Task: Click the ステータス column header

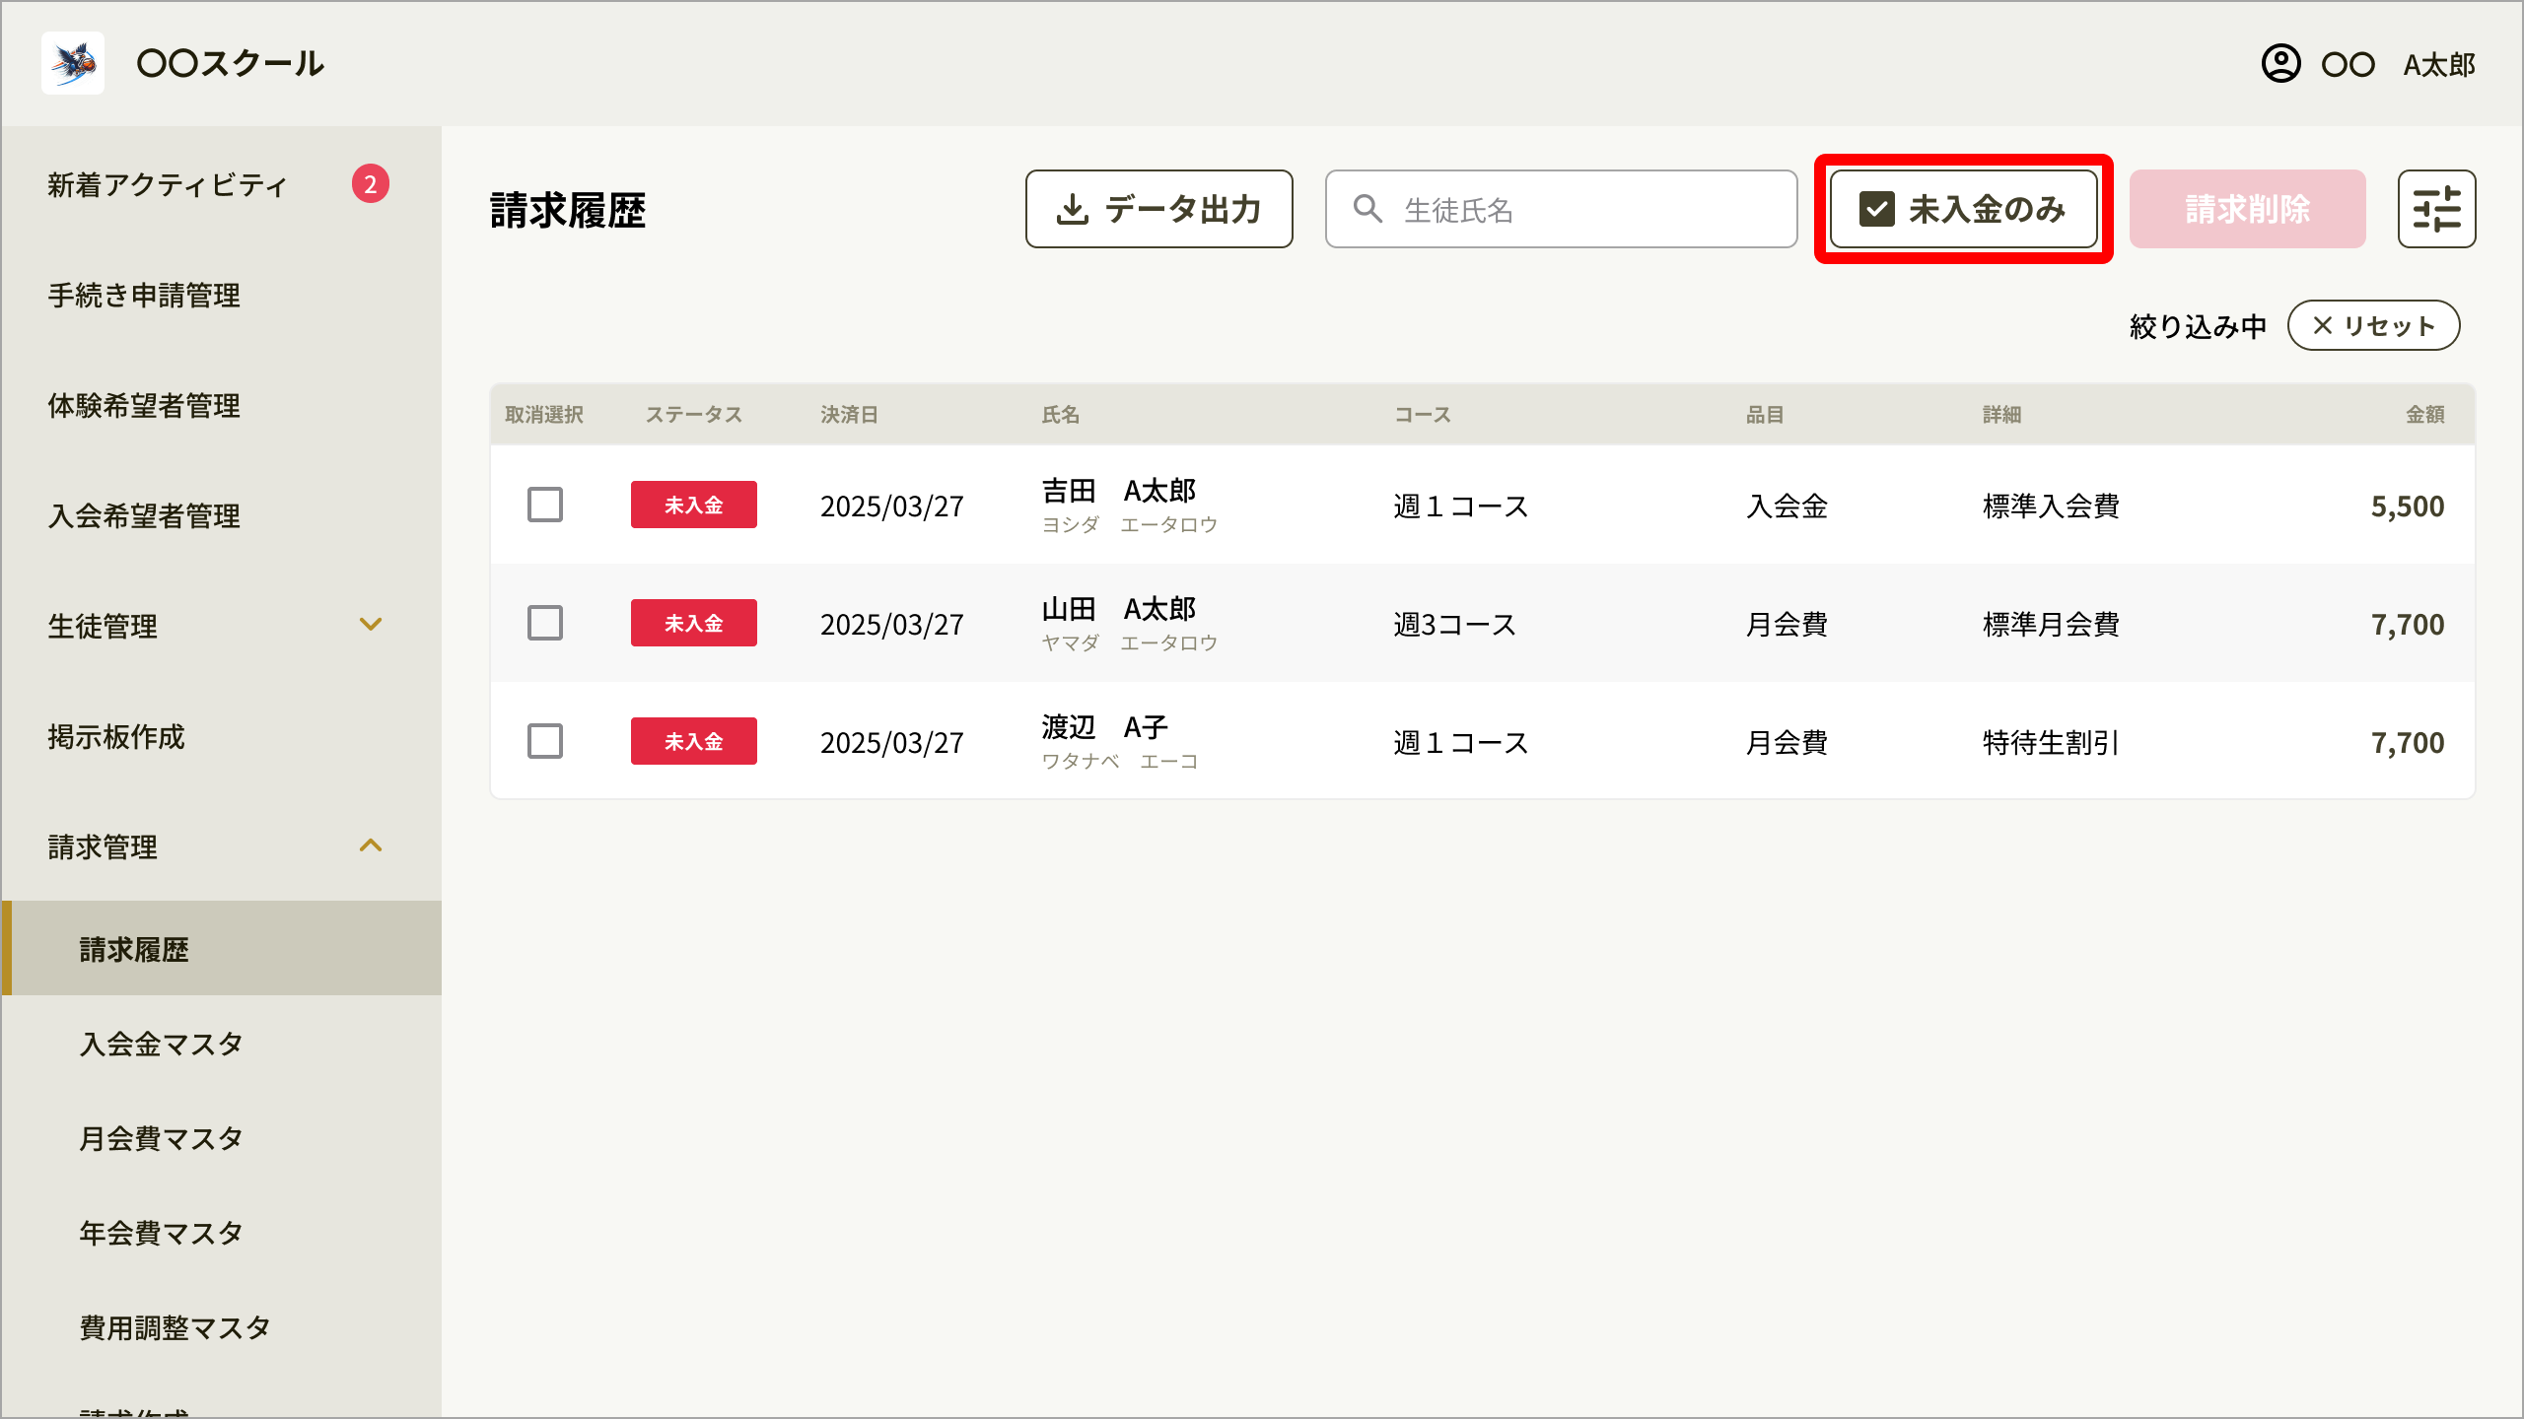Action: click(x=694, y=415)
